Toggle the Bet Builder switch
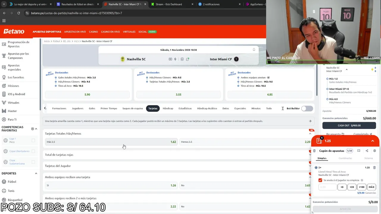 pyautogui.click(x=307, y=108)
